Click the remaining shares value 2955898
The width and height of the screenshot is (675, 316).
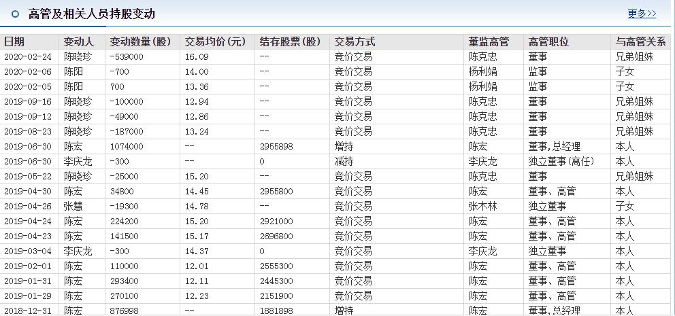coord(276,147)
